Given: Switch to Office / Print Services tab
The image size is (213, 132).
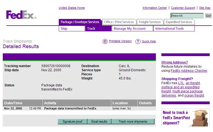Looking at the screenshot, I should (x=119, y=22).
